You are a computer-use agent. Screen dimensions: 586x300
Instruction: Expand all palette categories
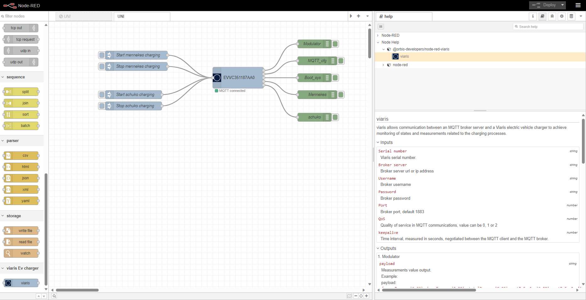coord(44,296)
